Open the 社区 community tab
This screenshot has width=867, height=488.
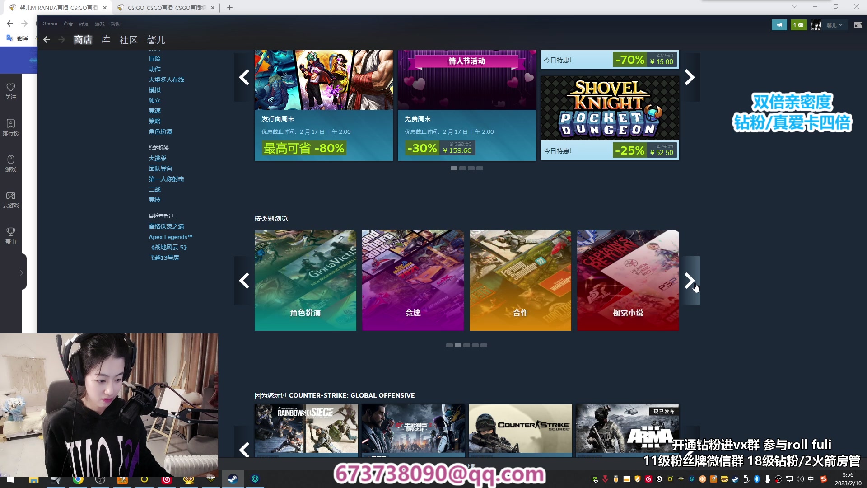click(128, 40)
